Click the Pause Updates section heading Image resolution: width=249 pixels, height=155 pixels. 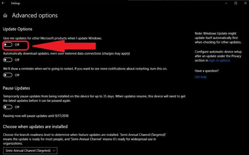[16, 88]
